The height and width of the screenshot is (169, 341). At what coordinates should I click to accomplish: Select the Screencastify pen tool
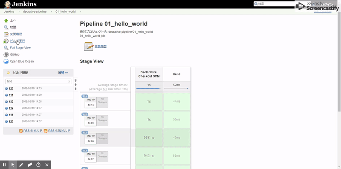tap(21, 165)
